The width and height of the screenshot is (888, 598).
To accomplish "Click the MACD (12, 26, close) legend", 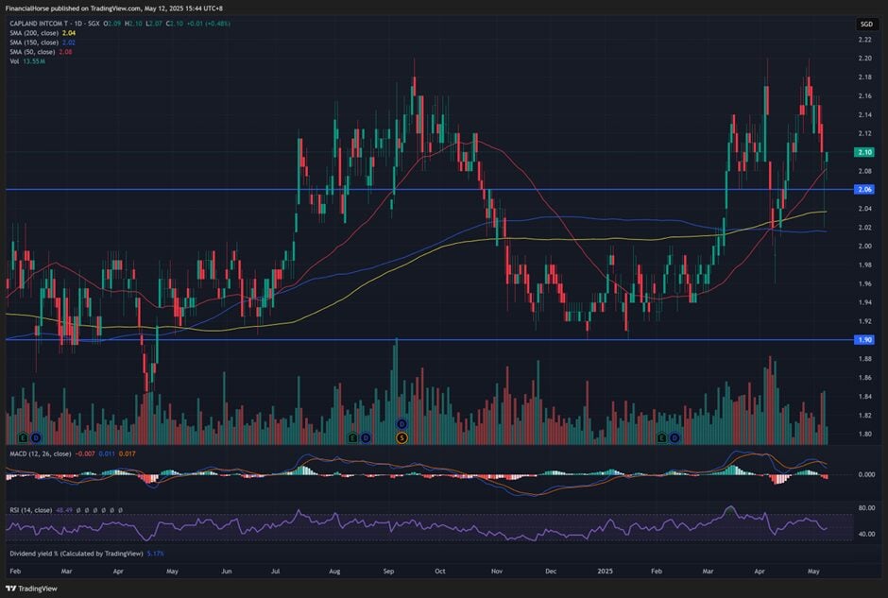I will pos(39,455).
